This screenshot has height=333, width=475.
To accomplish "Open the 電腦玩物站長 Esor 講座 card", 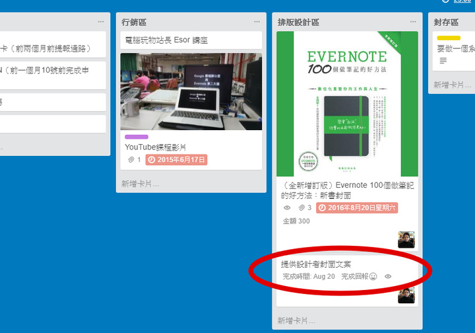I will [x=191, y=40].
